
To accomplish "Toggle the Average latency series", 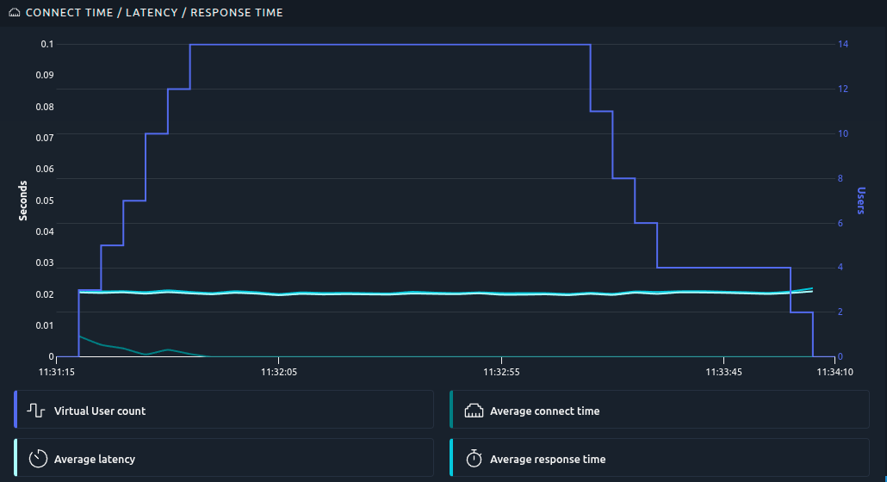I will (x=224, y=457).
